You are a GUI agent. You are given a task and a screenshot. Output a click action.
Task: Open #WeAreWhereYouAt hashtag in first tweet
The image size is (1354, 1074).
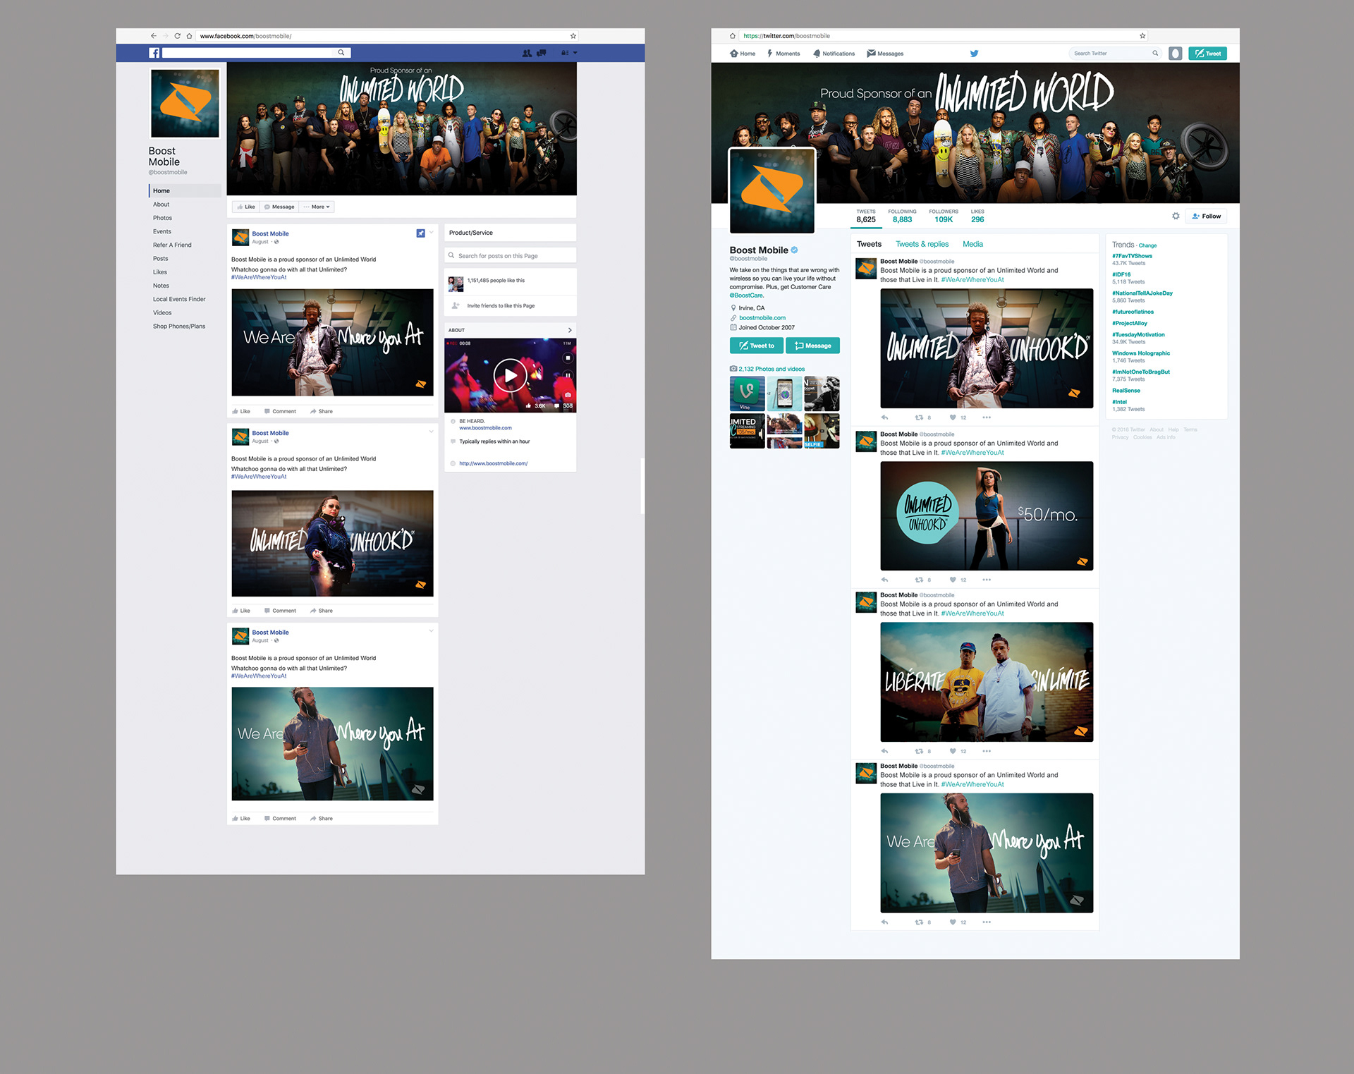click(x=972, y=280)
